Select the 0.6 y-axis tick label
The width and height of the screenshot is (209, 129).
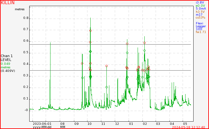[x=26, y=41]
